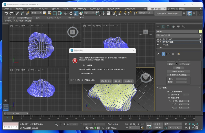This screenshot has width=205, height=133.
Task: Click the Pin Stack icon
Action: 158,54
